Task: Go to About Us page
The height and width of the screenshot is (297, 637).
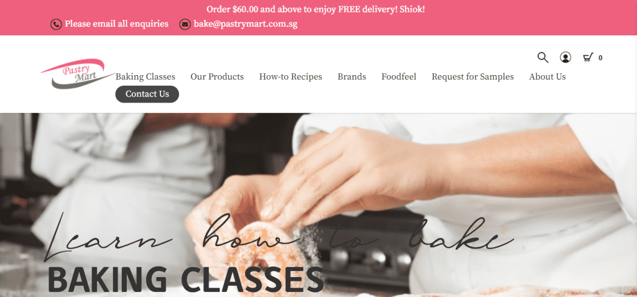Action: [547, 76]
